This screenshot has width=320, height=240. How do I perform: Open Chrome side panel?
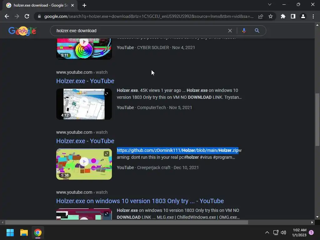pyautogui.click(x=293, y=16)
